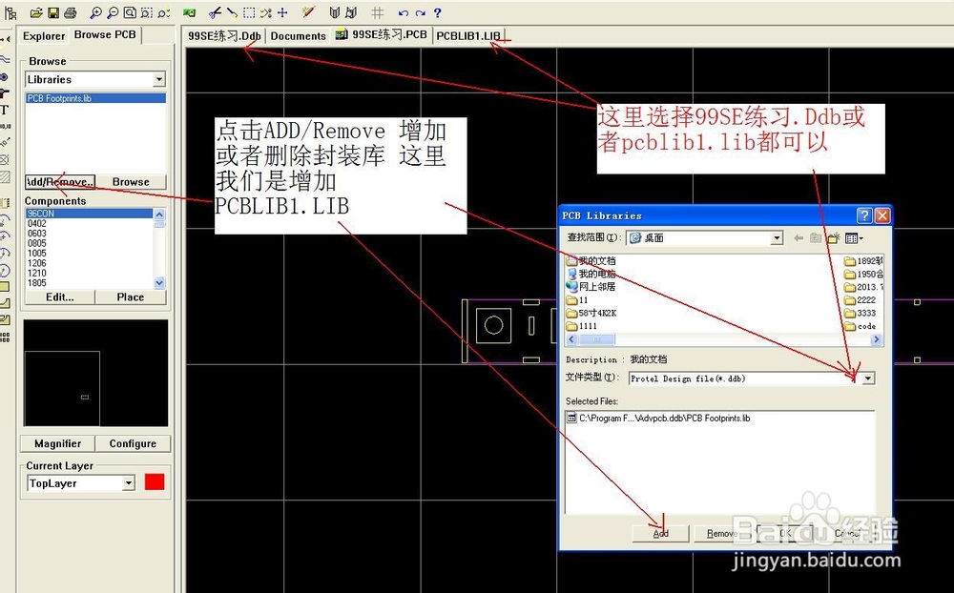Viewport: 954px width, 593px height.
Task: Select the 0402 component
Action: 37,224
